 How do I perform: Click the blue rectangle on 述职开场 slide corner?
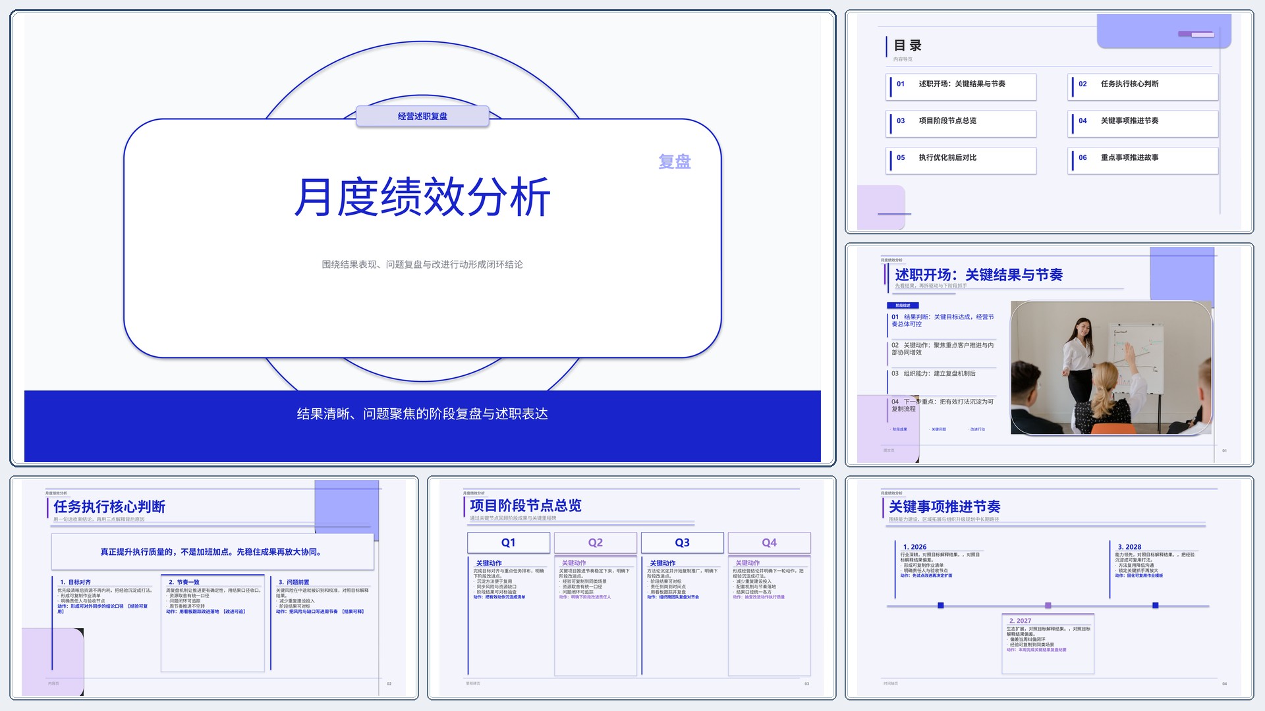tap(1182, 274)
